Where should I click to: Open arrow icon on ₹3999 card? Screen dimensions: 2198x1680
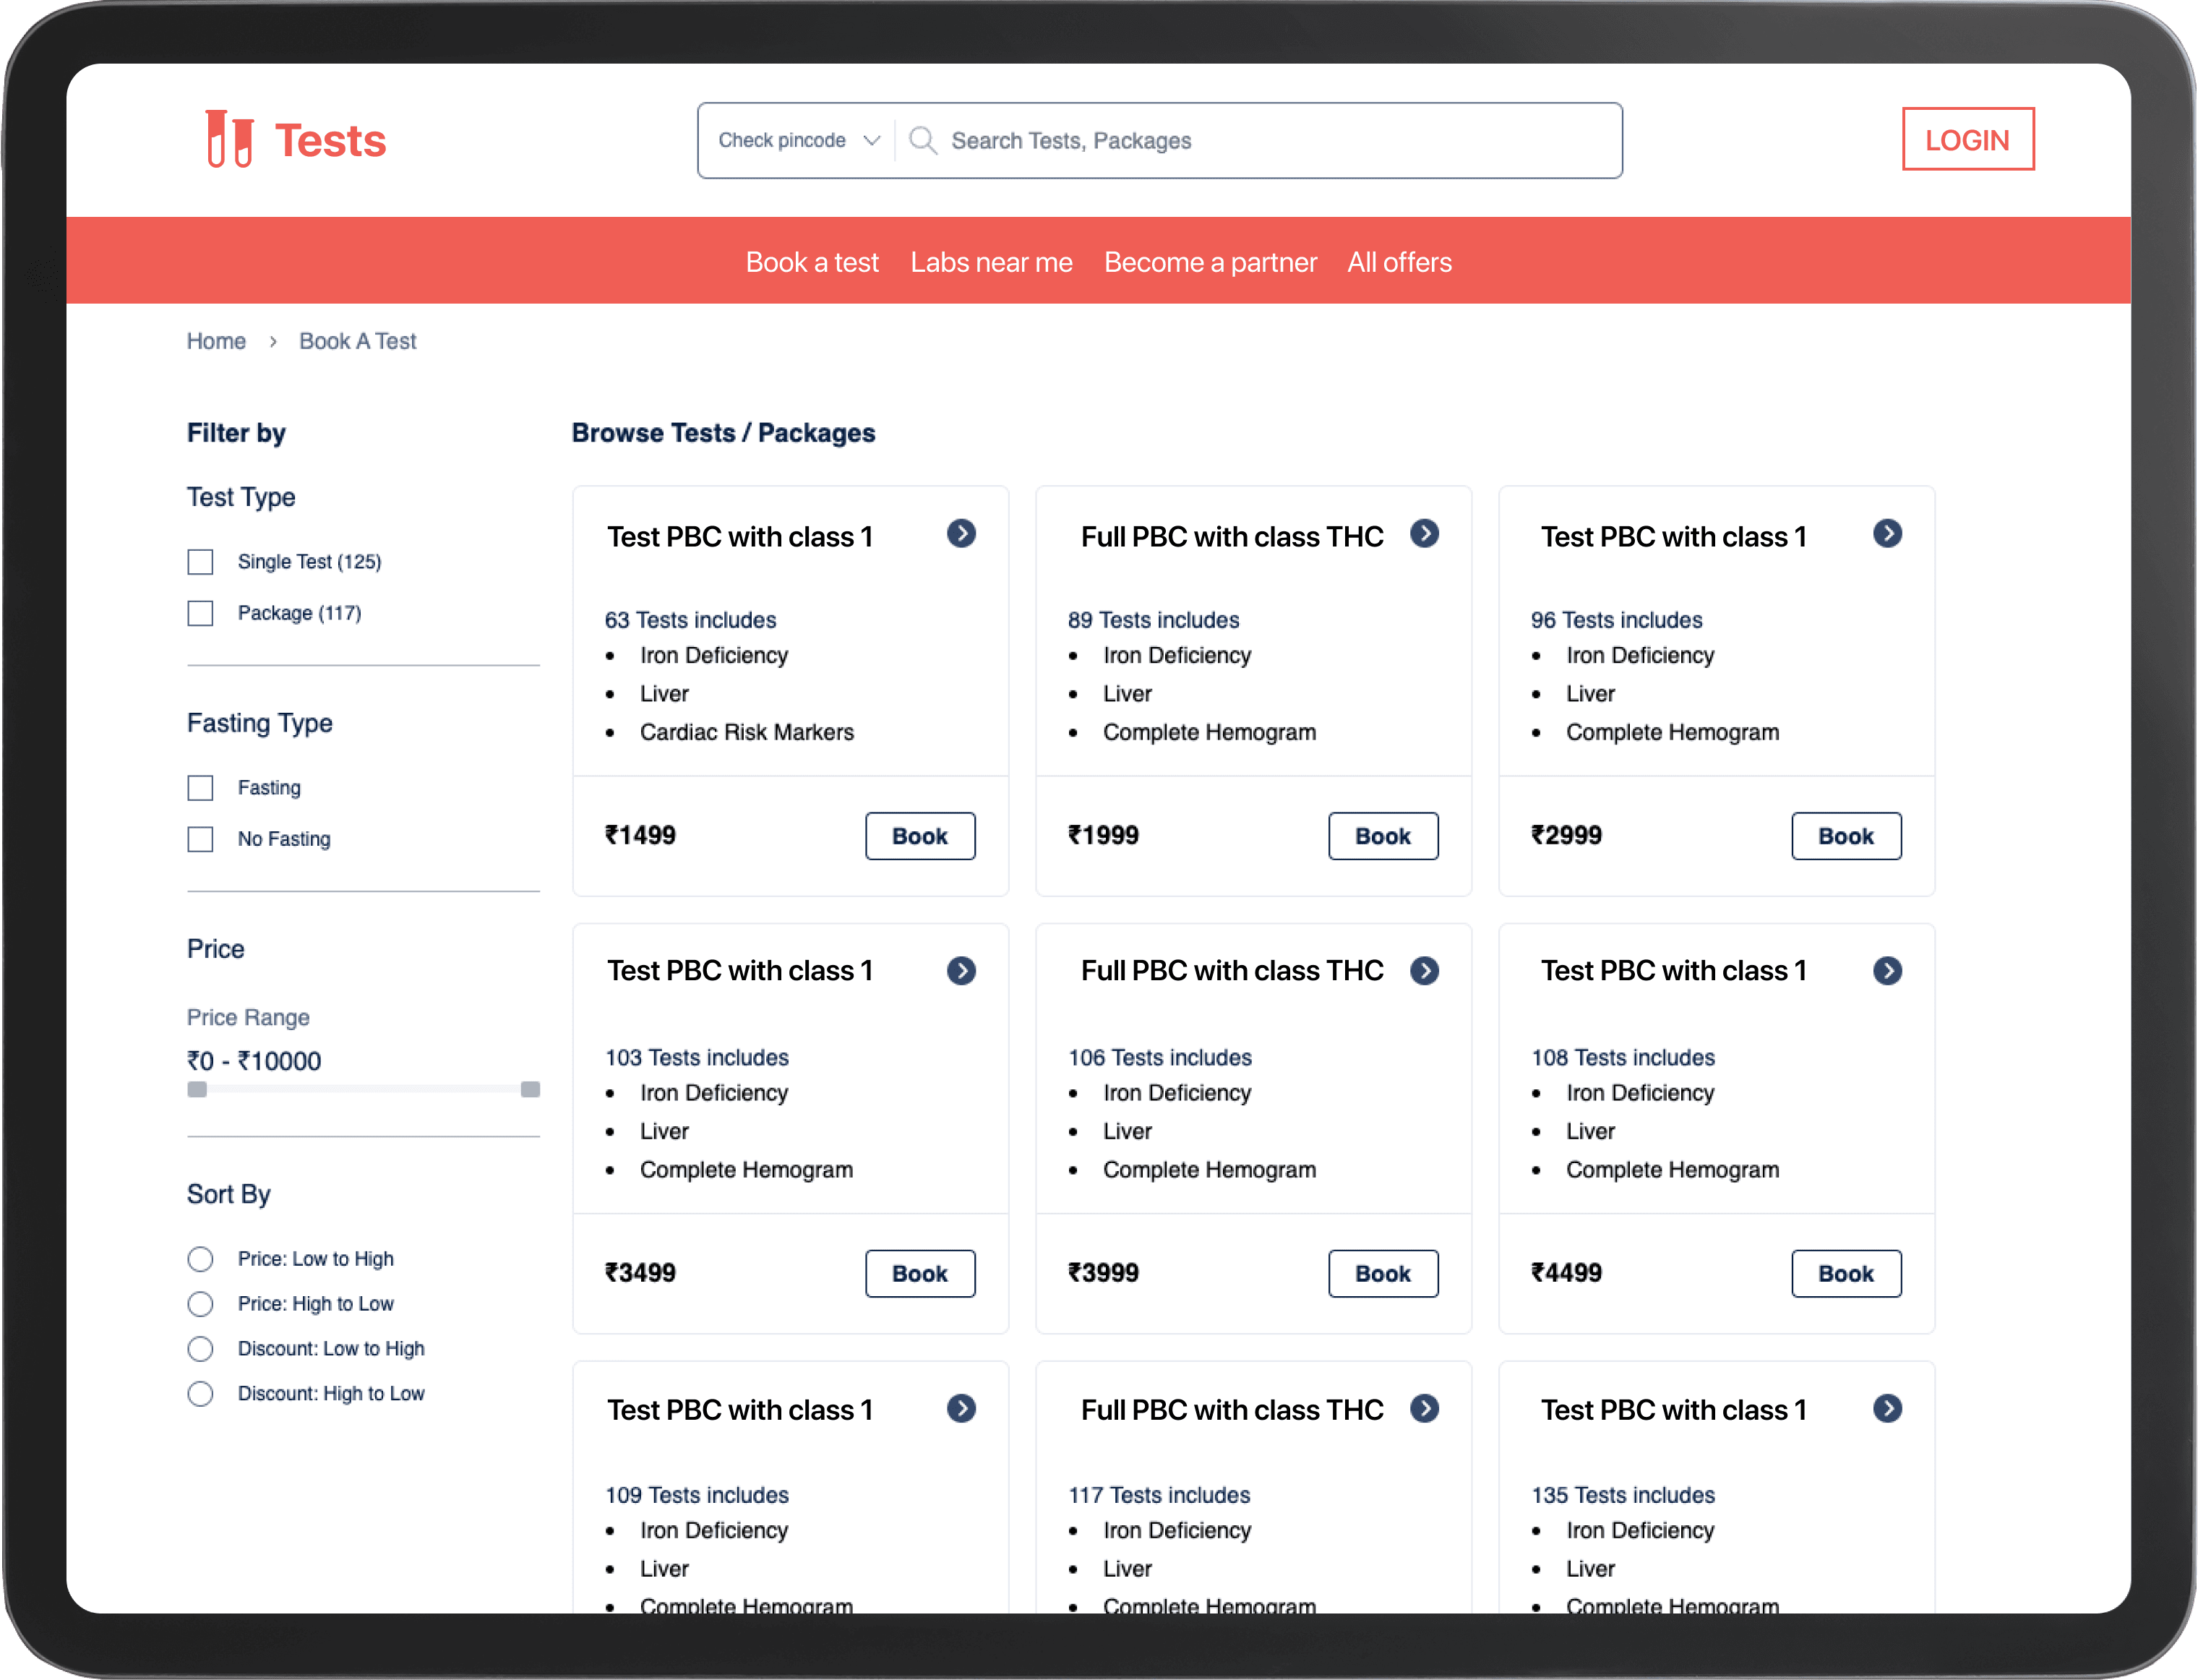point(1424,971)
